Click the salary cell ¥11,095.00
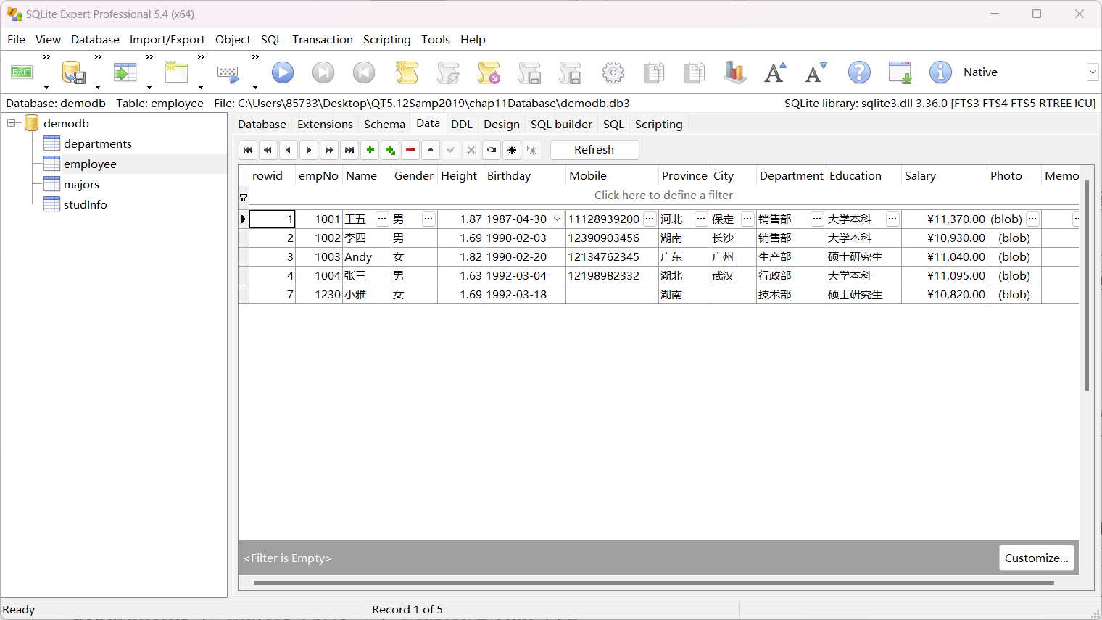 [944, 275]
